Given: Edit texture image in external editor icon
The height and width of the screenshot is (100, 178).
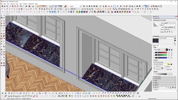Looking at the screenshot, I should pos(171,64).
